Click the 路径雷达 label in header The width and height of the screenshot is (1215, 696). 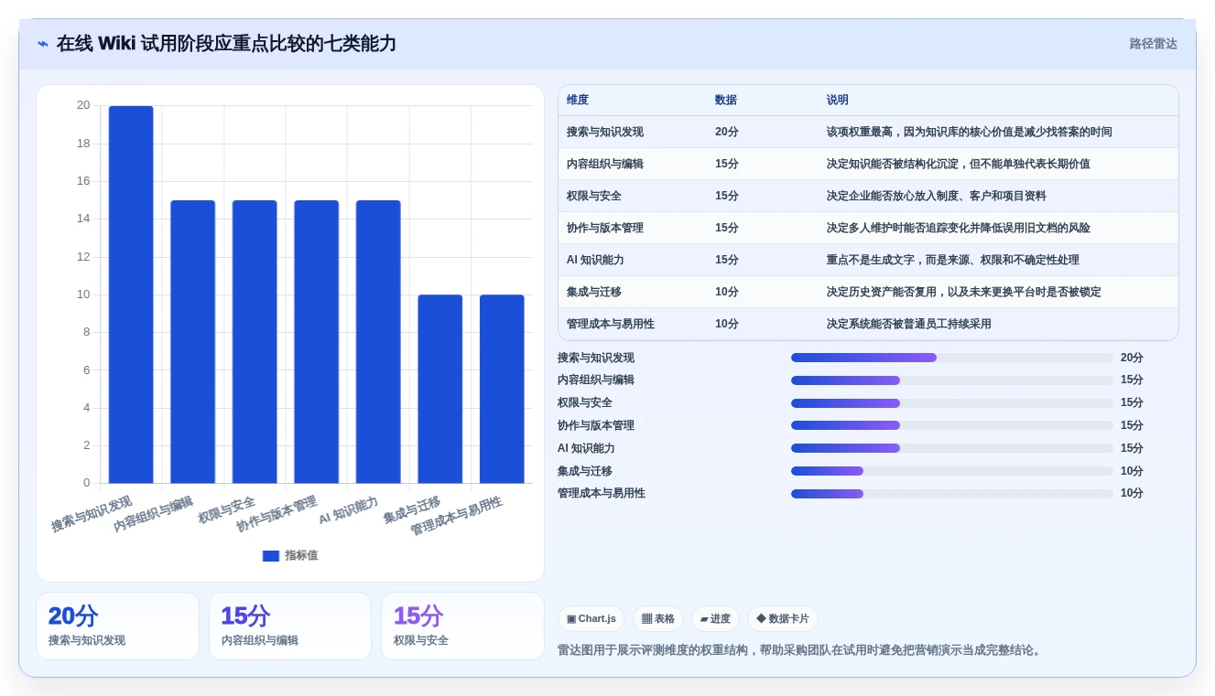(x=1153, y=44)
